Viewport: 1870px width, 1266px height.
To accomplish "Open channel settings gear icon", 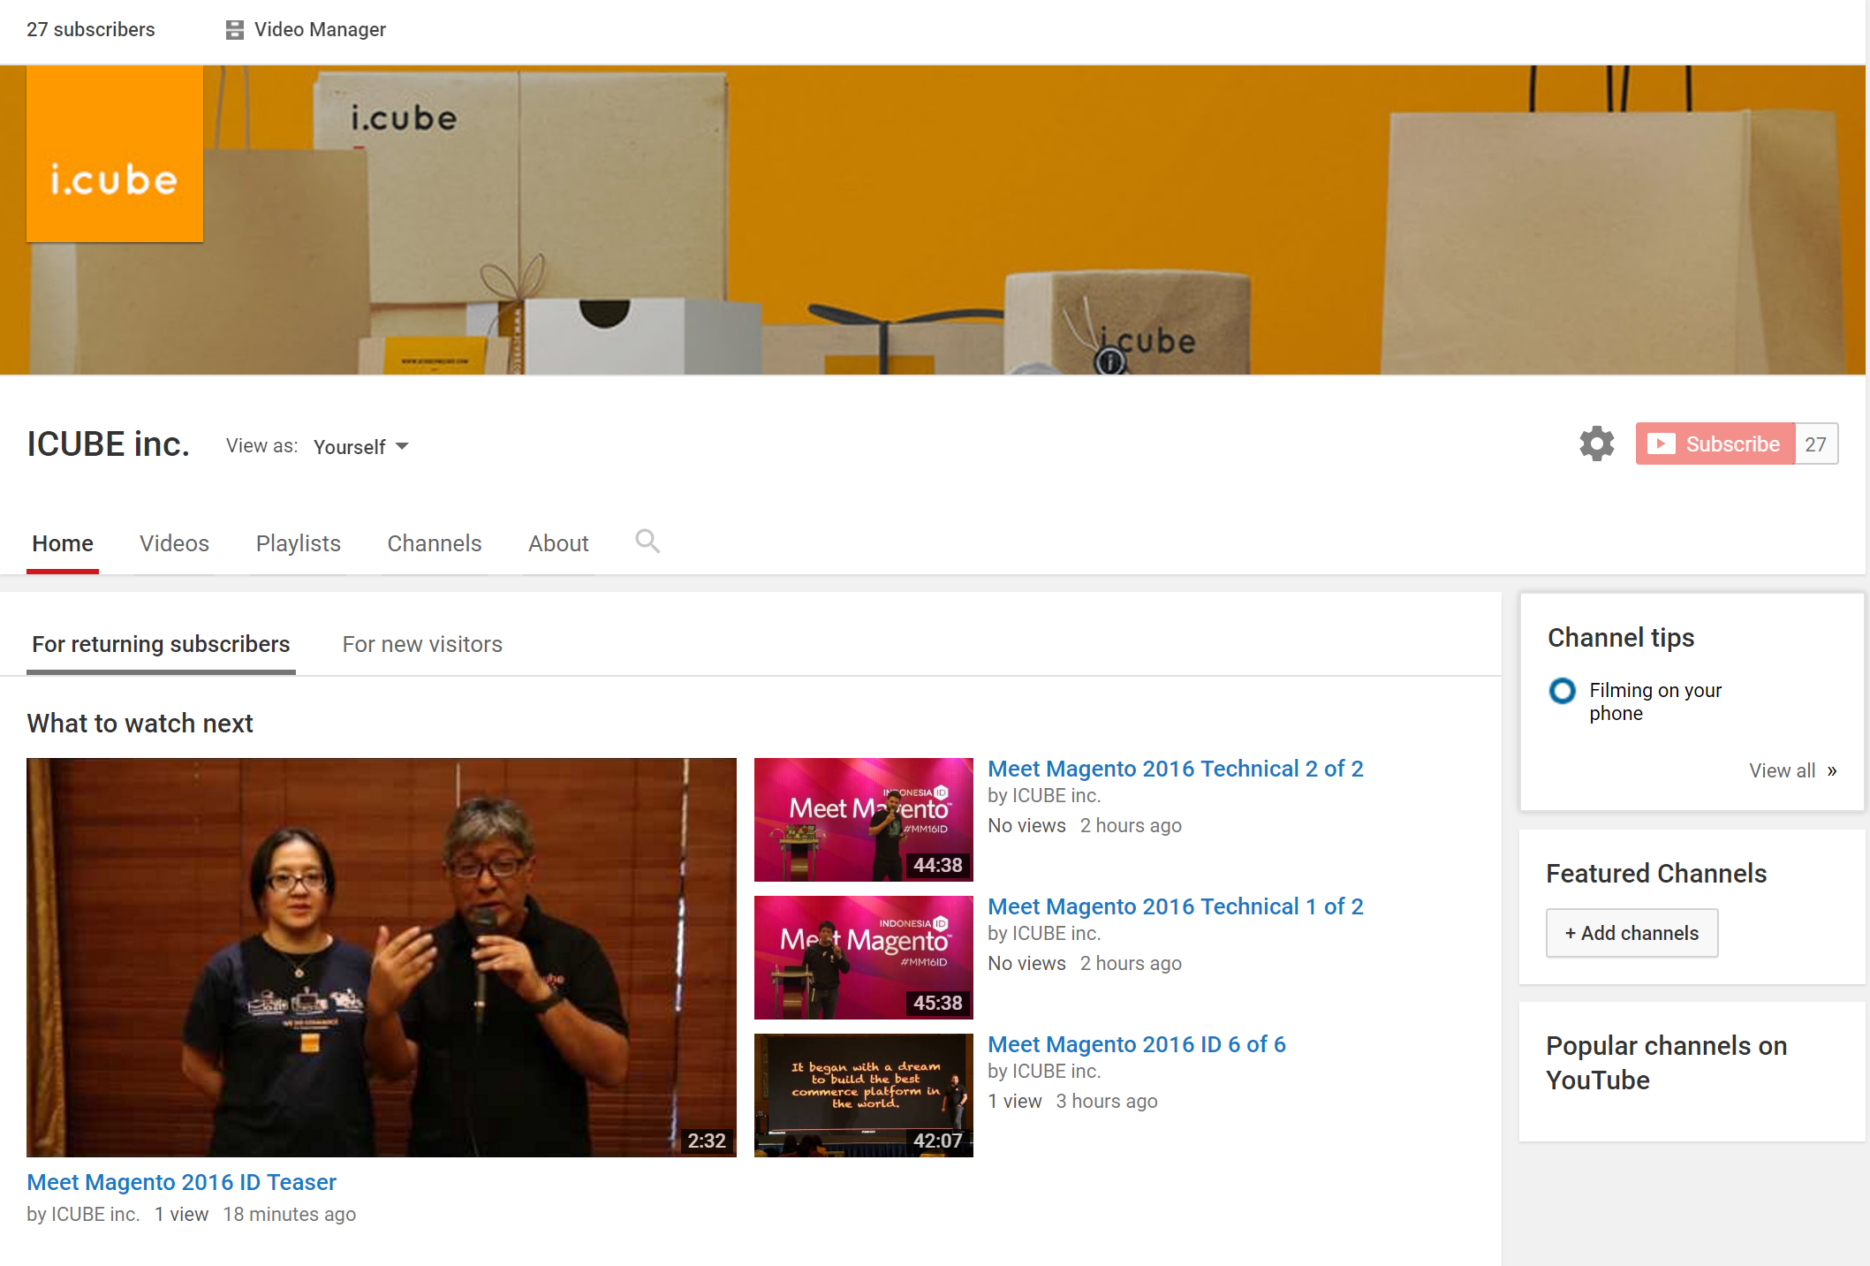I will pos(1596,443).
